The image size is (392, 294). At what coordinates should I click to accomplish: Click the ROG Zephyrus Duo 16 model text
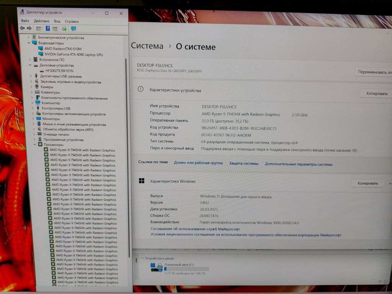coord(169,71)
